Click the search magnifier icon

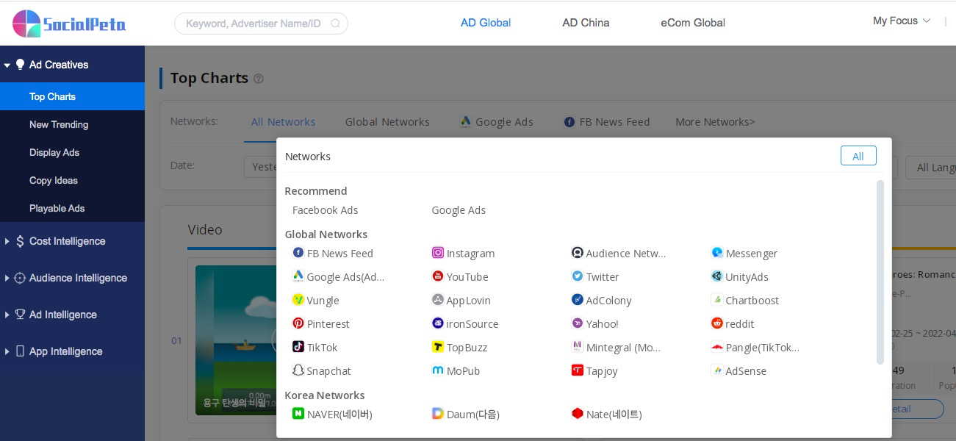(x=336, y=24)
